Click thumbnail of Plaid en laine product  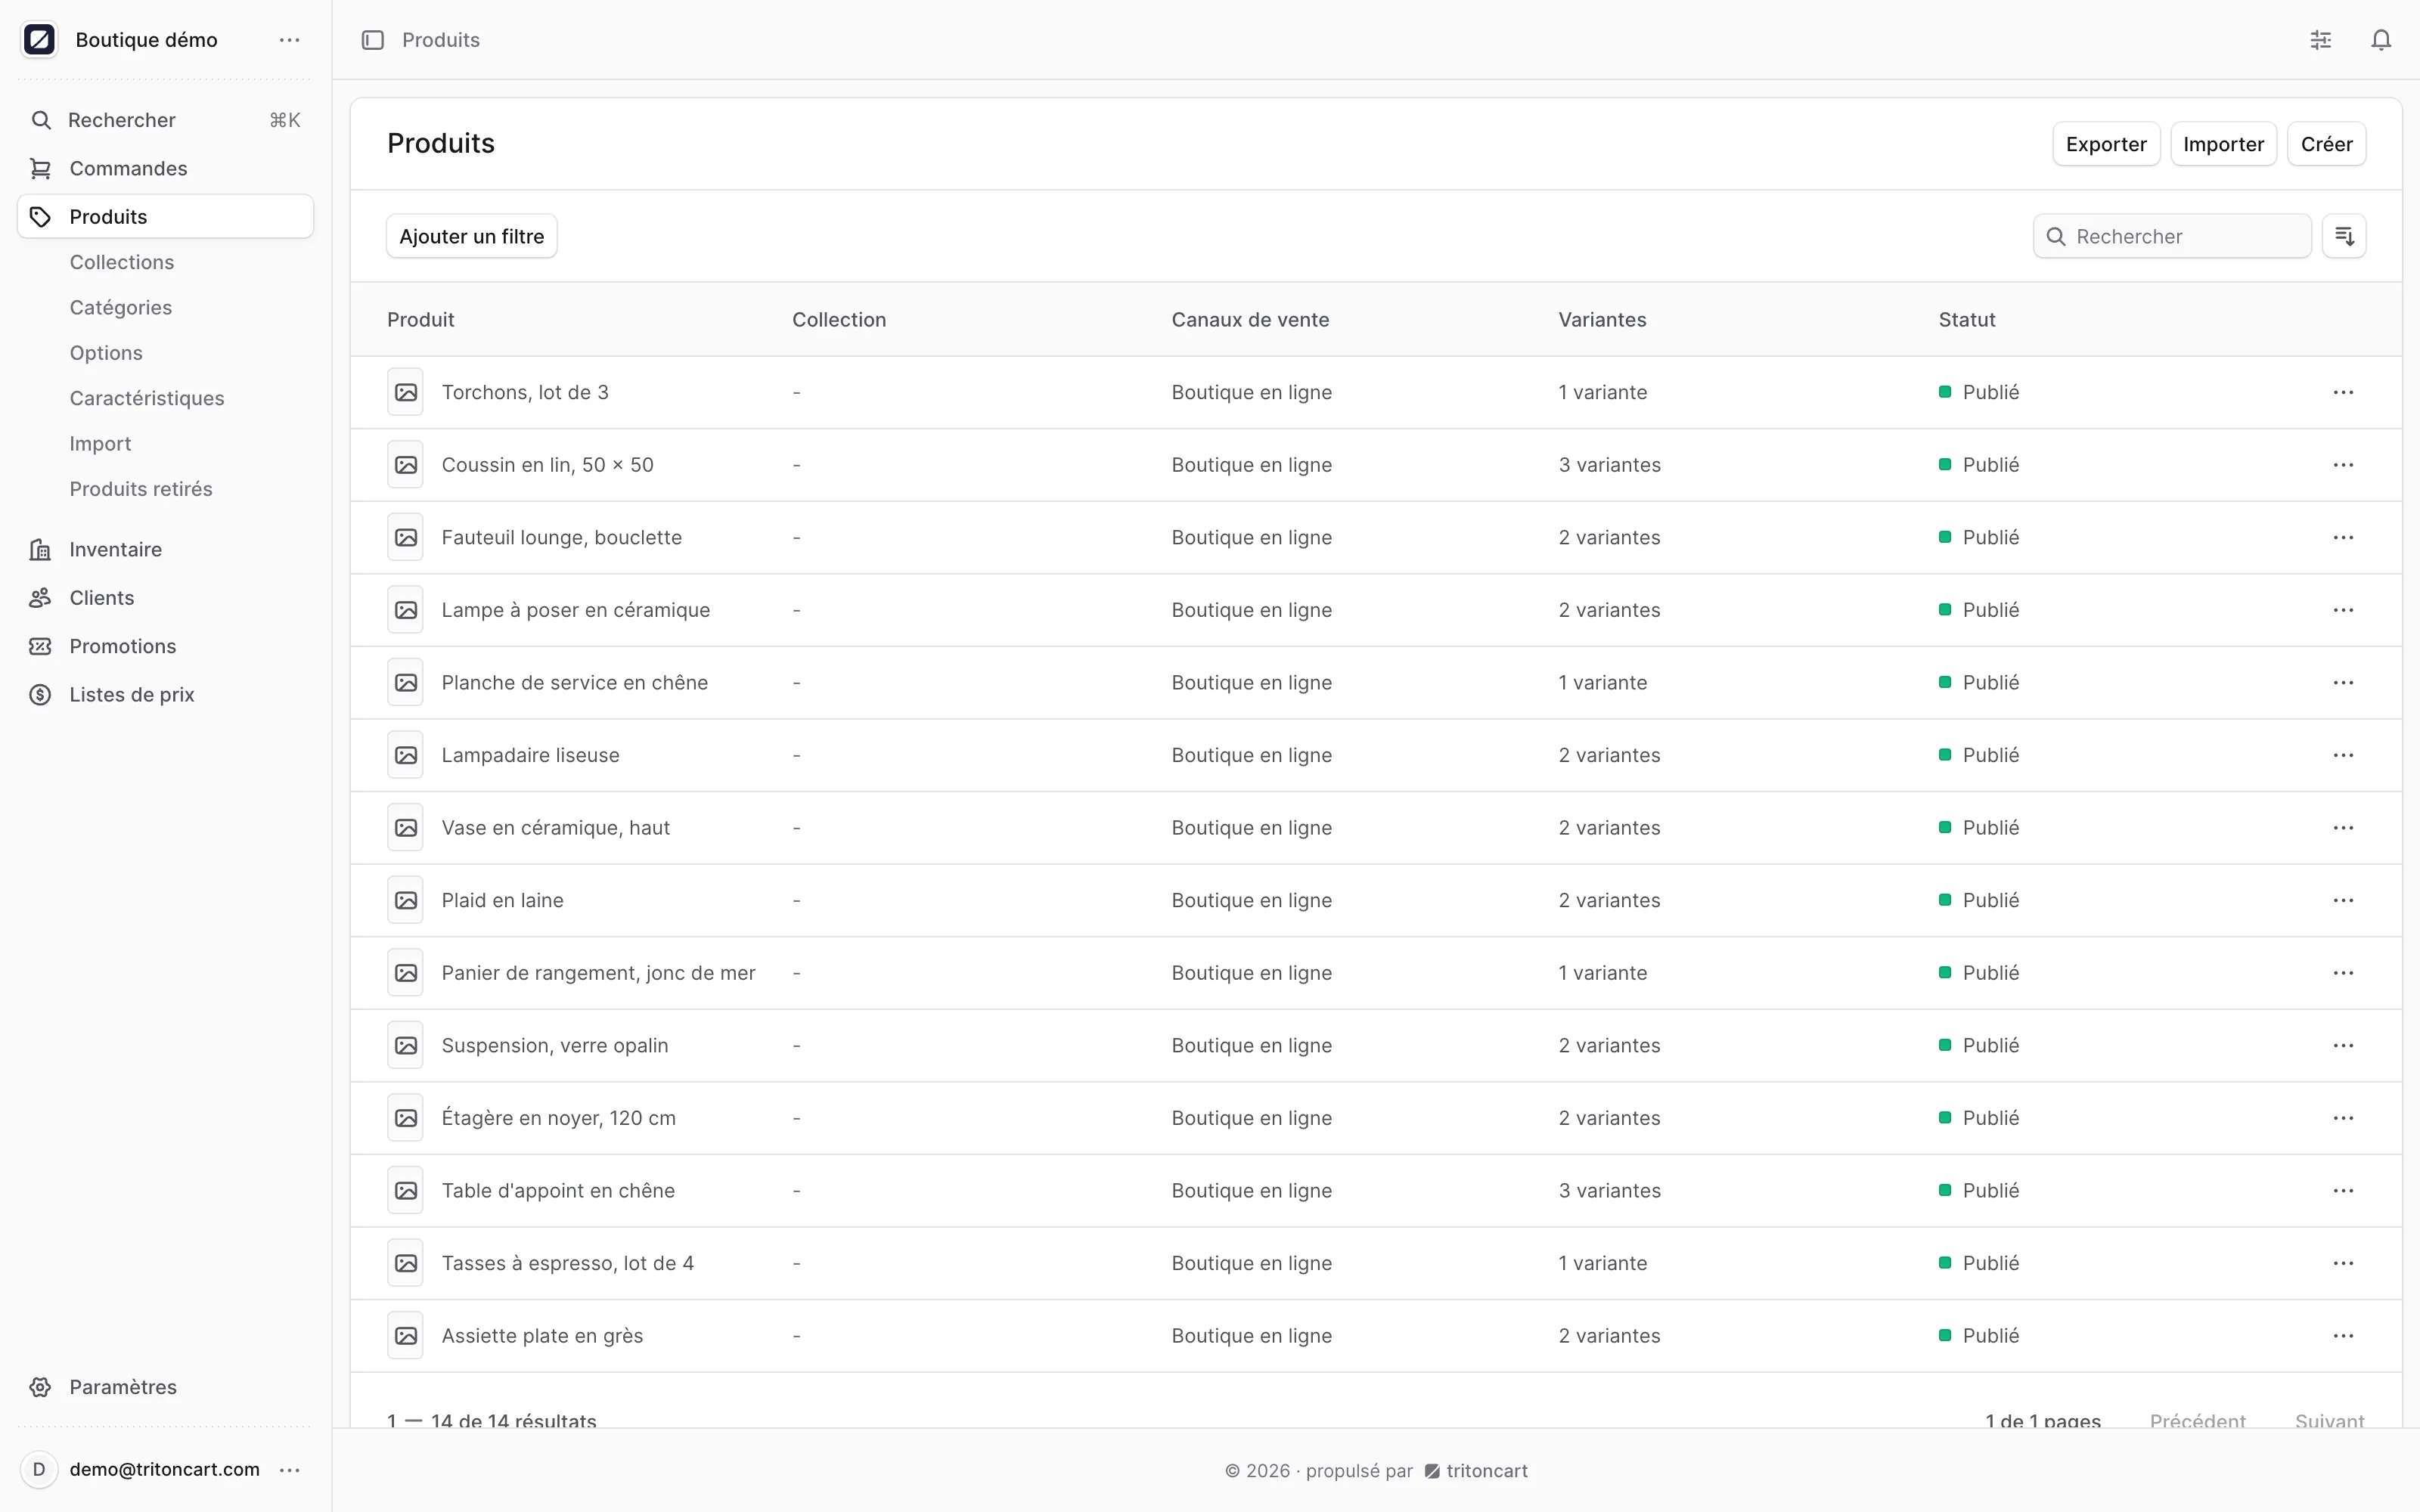[405, 901]
